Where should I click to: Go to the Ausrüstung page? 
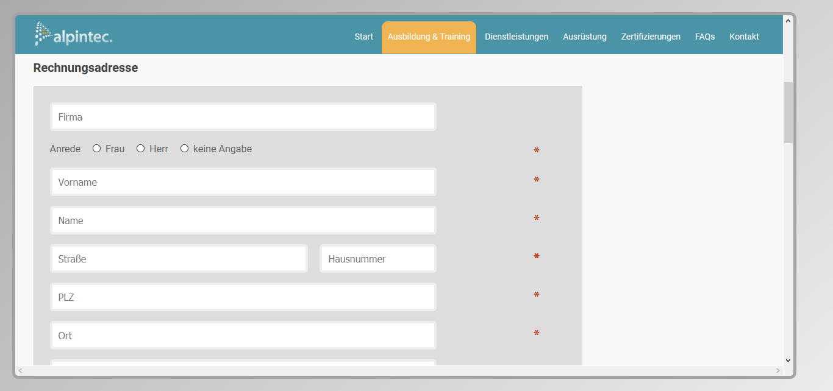(585, 37)
